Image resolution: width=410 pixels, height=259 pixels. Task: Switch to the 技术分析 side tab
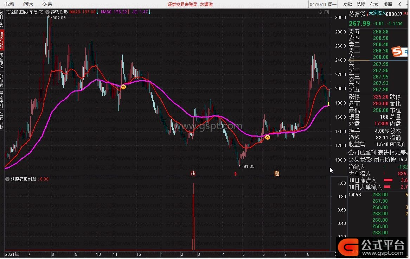coord(1,40)
